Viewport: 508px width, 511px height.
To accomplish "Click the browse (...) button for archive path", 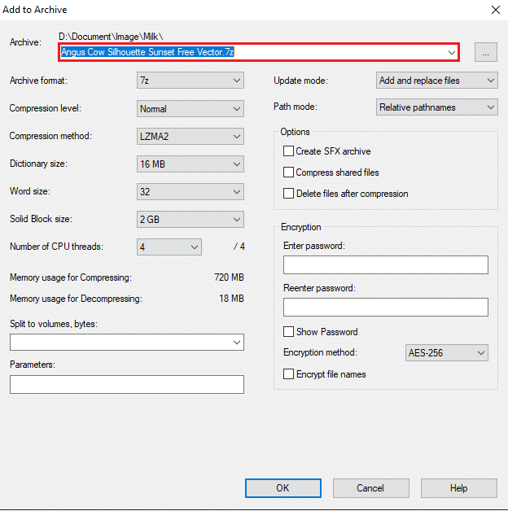I will [485, 52].
